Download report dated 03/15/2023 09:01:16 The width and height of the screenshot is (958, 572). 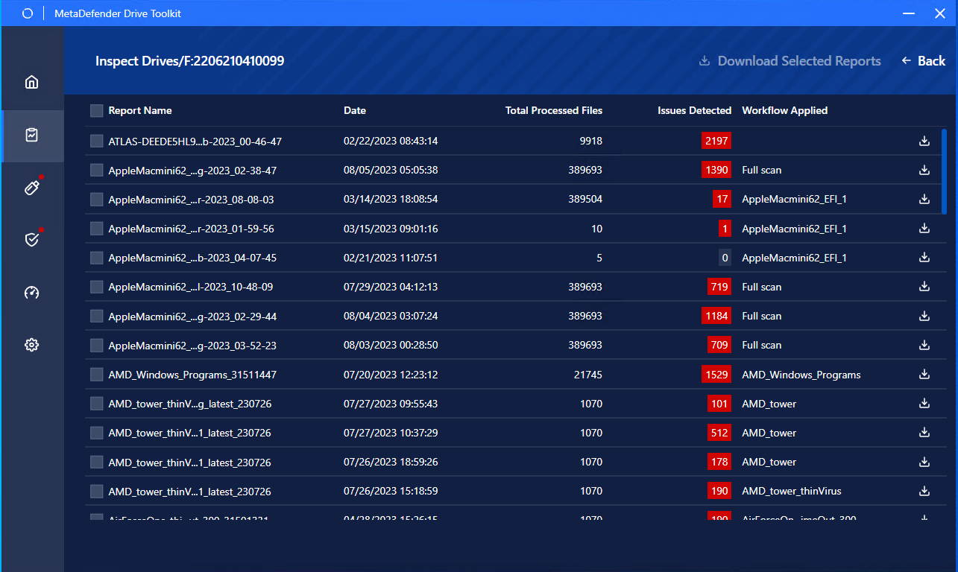924,229
